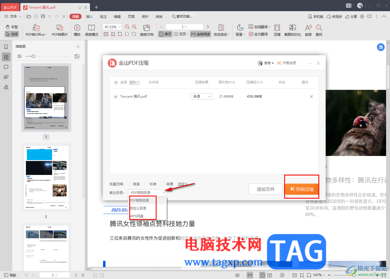Switch to the 插入 ribbon tab

click(89, 16)
